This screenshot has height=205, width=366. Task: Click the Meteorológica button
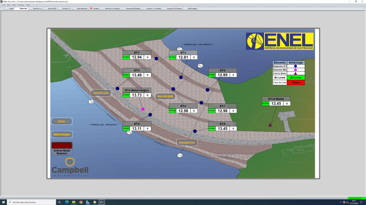coord(62,134)
